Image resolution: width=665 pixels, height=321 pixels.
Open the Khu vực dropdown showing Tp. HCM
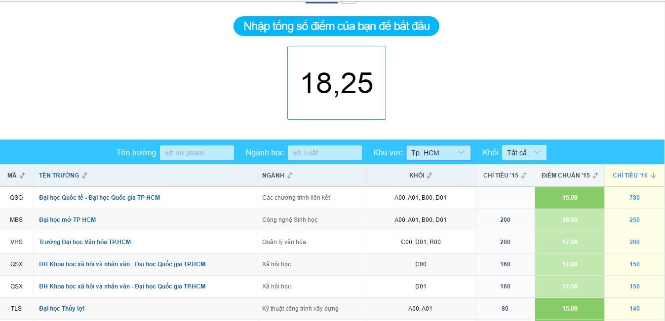(438, 152)
